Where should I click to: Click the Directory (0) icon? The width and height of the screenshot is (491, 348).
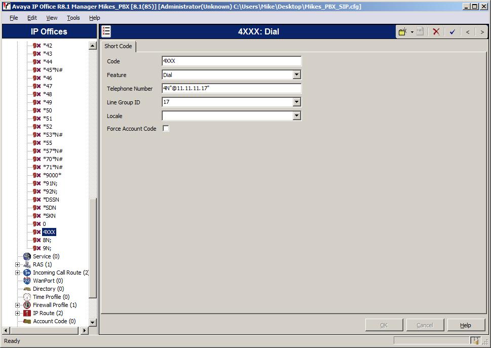click(27, 289)
